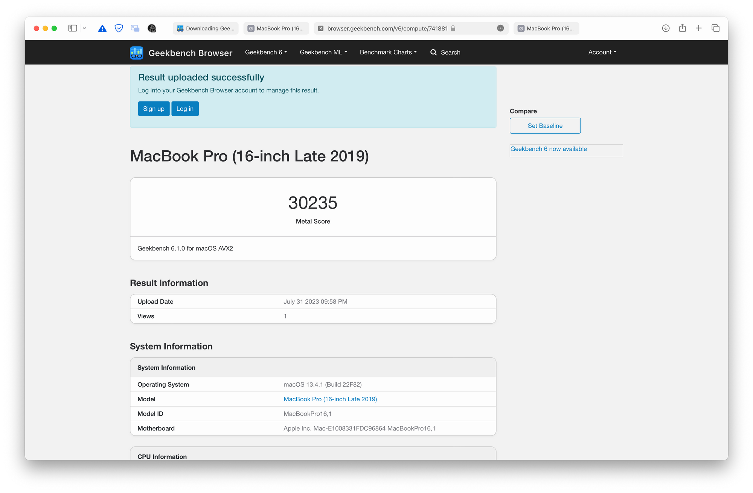The image size is (753, 493).
Task: Click the dual-screen extension icon in toolbar
Action: click(135, 28)
